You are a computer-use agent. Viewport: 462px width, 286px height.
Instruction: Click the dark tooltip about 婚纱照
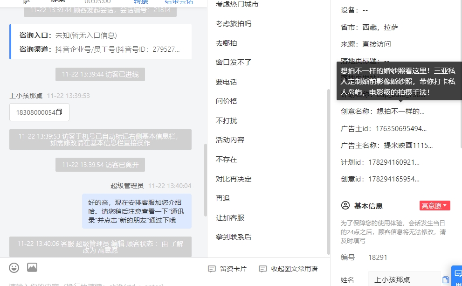399,81
